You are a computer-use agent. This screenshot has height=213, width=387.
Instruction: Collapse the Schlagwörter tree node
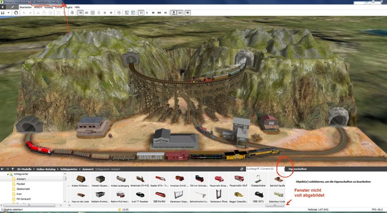point(8,174)
